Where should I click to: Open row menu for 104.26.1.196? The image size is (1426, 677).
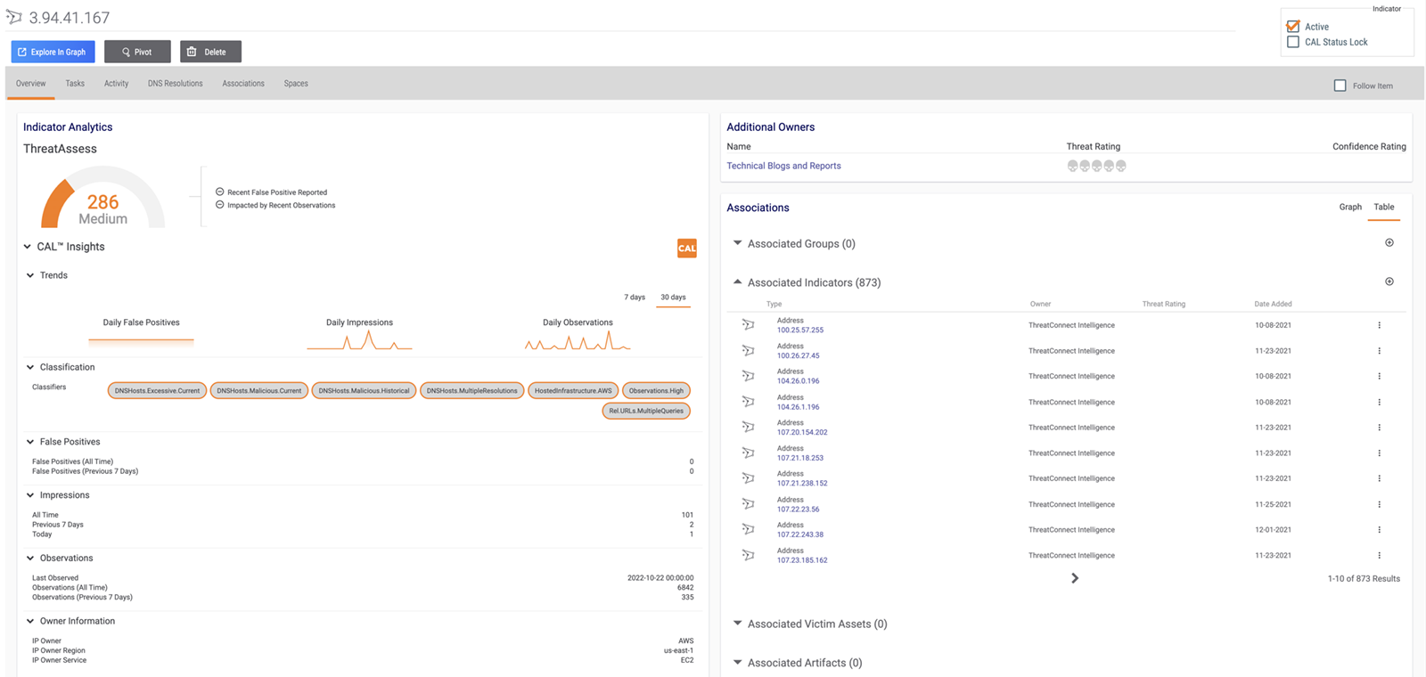[1379, 402]
